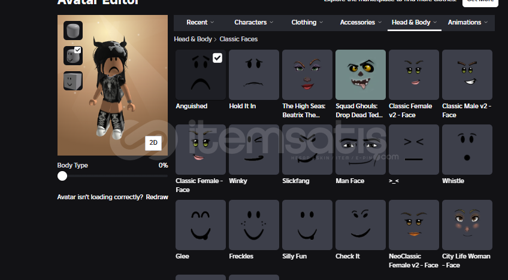Screen dimensions: 508x280
Task: Equip the Hold It In face
Action: [253, 75]
